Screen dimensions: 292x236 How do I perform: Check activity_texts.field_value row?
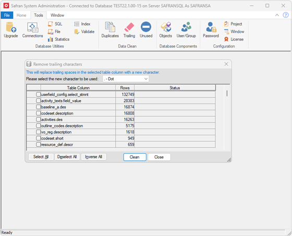pyautogui.click(x=39, y=101)
